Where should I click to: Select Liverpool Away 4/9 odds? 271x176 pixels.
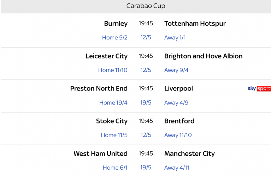click(x=176, y=103)
